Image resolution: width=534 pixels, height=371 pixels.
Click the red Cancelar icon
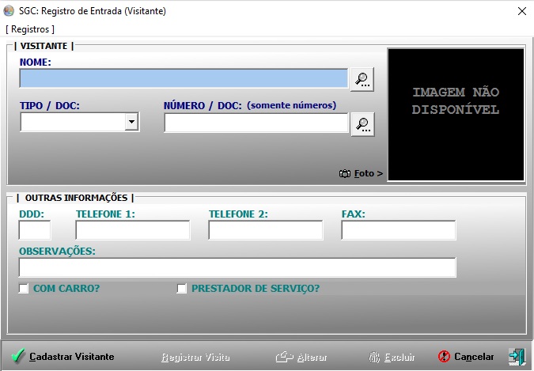pyautogui.click(x=444, y=357)
